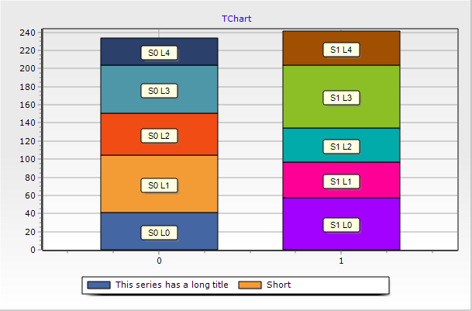Viewport: 472px width, 311px height.
Task: Click the x-axis label 1
Action: (341, 261)
